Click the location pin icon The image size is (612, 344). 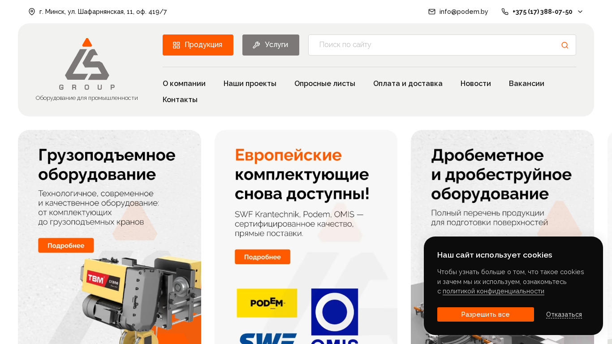tap(32, 12)
